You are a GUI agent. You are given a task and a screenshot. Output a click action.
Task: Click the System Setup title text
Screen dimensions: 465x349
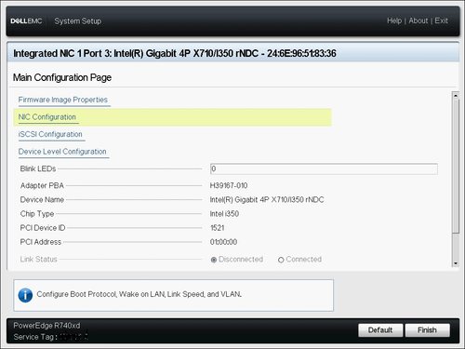(x=78, y=21)
